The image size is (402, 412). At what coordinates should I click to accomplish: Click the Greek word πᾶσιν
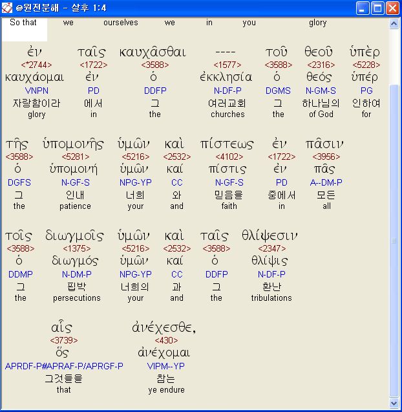pos(324,144)
